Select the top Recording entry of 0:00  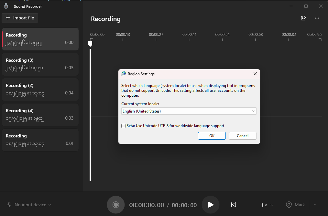pyautogui.click(x=40, y=39)
